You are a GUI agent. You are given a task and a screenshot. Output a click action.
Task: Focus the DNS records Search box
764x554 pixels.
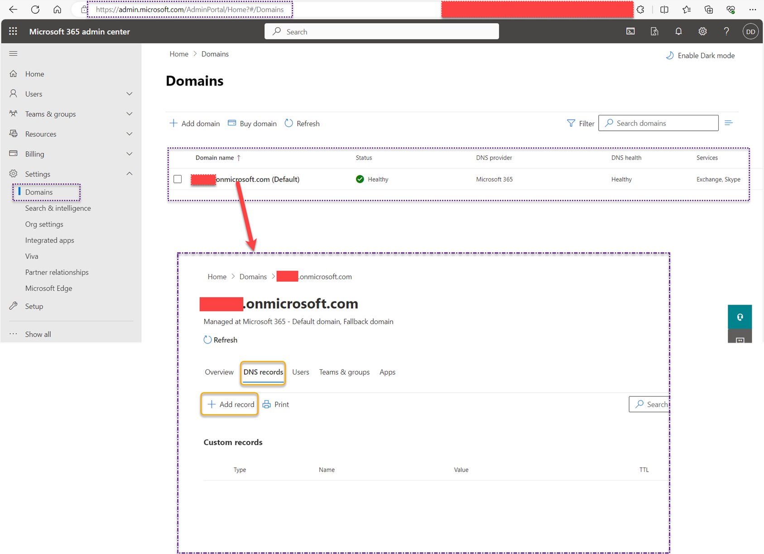coord(649,404)
